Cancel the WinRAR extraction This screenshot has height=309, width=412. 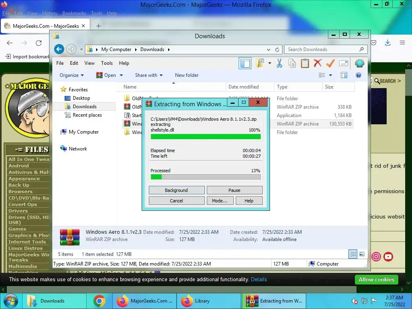click(176, 201)
